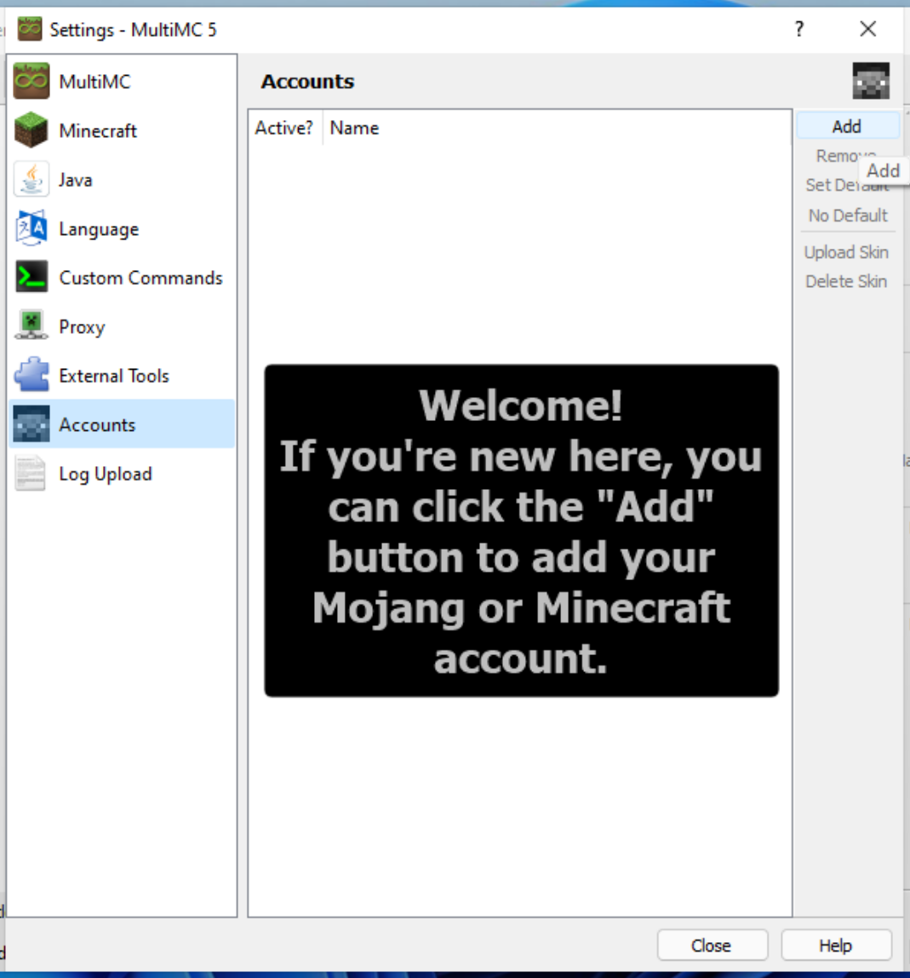Screen dimensions: 910x978
Task: Open Java settings via coffee cup icon
Action: pos(31,180)
